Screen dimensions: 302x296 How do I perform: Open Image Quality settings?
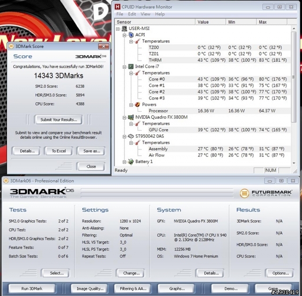(x=90, y=288)
